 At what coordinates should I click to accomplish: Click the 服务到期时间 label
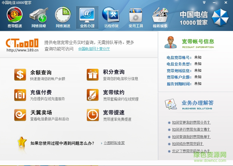[179, 84]
